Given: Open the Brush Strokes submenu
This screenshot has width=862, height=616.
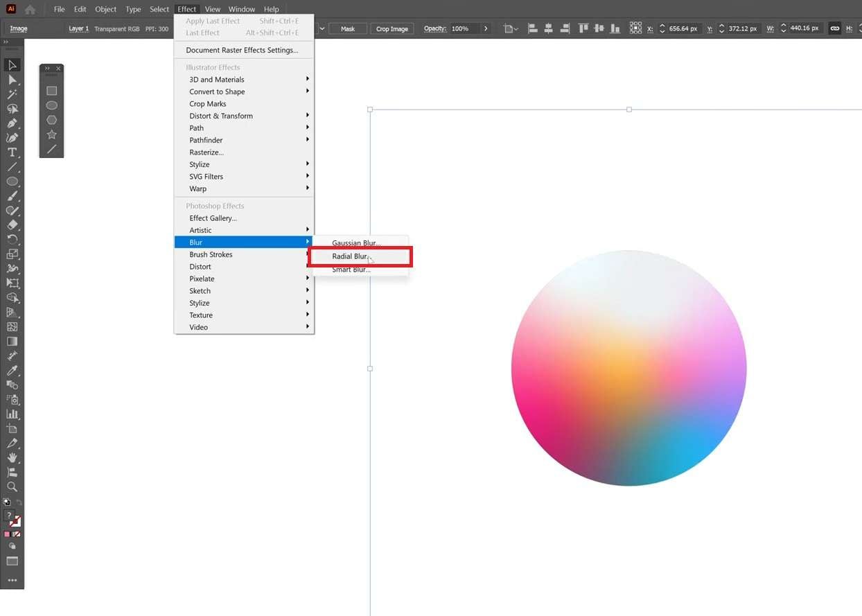Looking at the screenshot, I should pos(244,254).
